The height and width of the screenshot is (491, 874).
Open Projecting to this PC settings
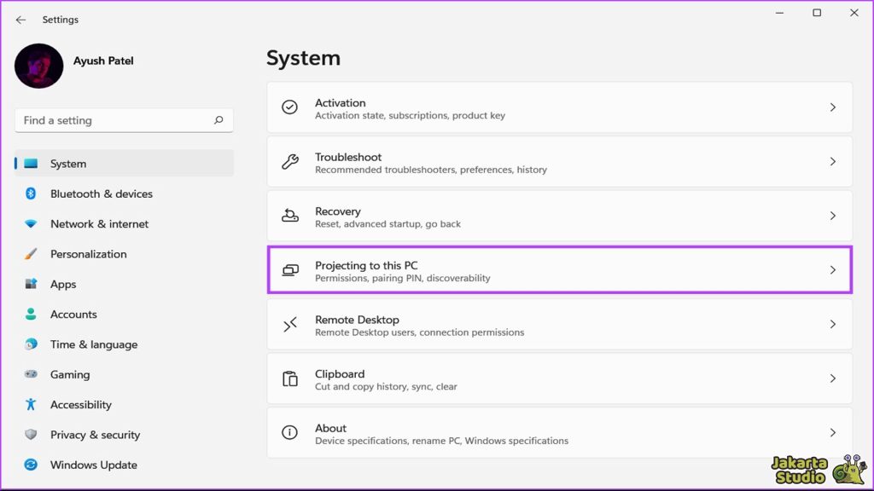click(559, 270)
